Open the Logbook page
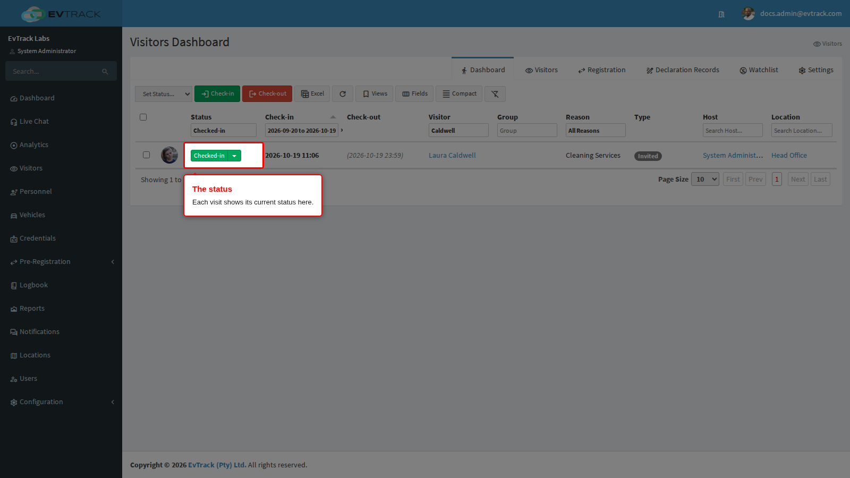The height and width of the screenshot is (478, 850). pos(33,285)
